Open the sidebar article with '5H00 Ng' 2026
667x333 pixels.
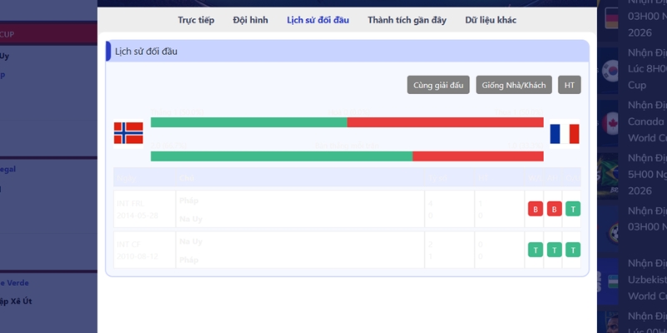click(x=648, y=175)
